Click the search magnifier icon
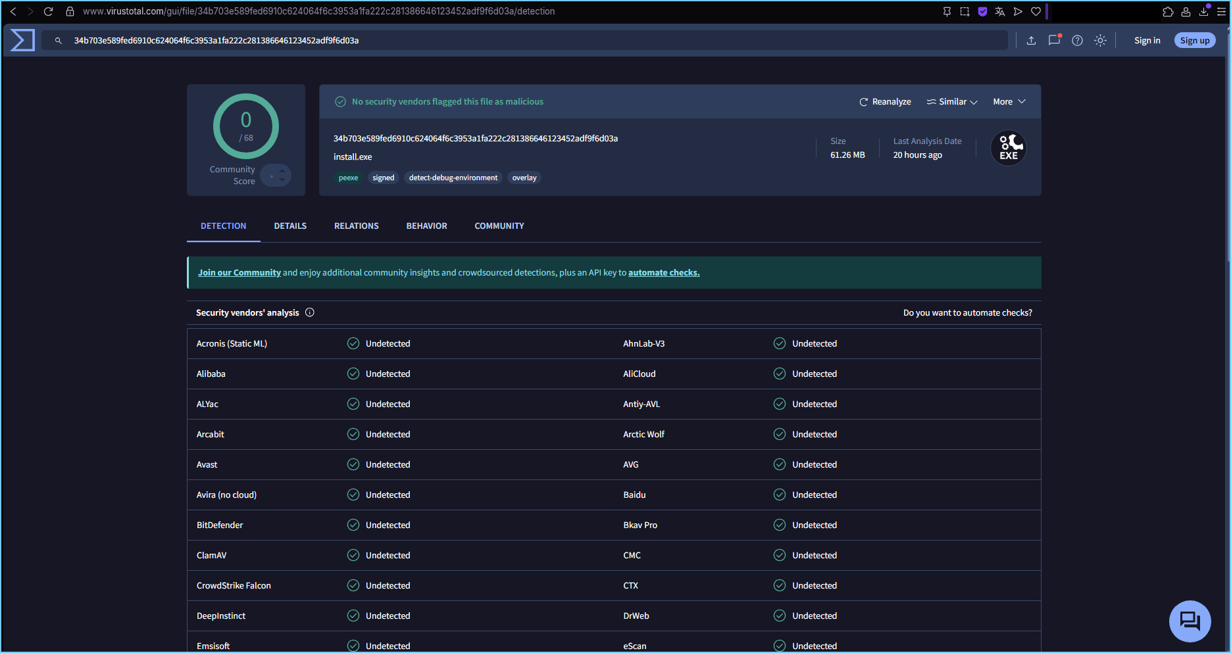The width and height of the screenshot is (1231, 653). (59, 41)
